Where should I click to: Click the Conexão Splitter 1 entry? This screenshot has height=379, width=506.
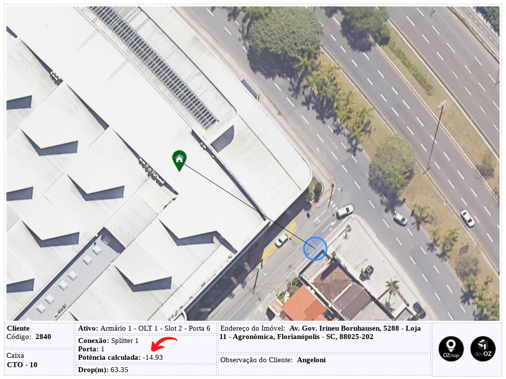108,341
